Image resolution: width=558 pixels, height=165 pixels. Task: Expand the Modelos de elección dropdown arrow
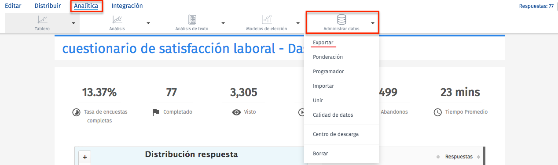298,23
